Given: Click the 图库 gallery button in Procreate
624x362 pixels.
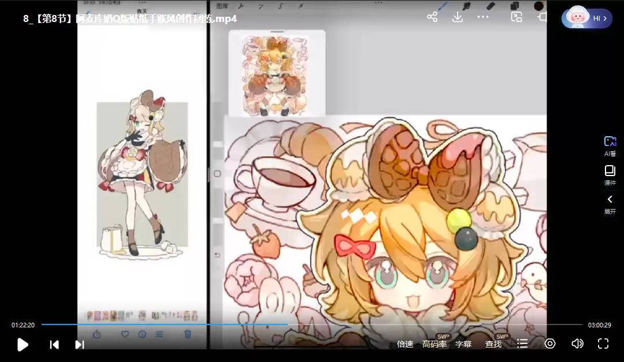Looking at the screenshot, I should coord(222,6).
